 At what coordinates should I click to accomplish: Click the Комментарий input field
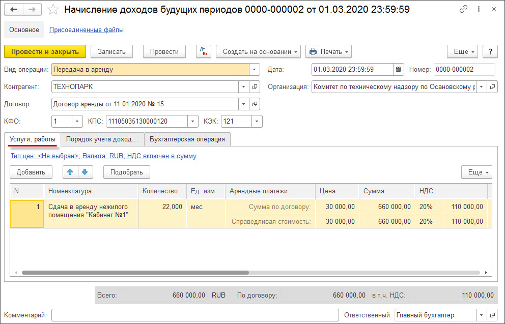click(195, 315)
